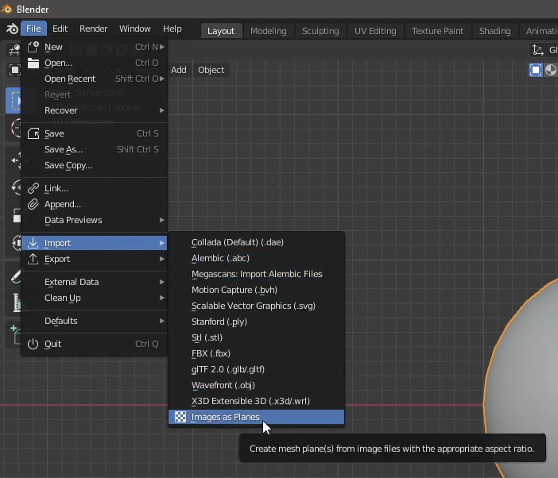The image size is (558, 478).
Task: Expand the Recover submenu
Action: coord(162,110)
